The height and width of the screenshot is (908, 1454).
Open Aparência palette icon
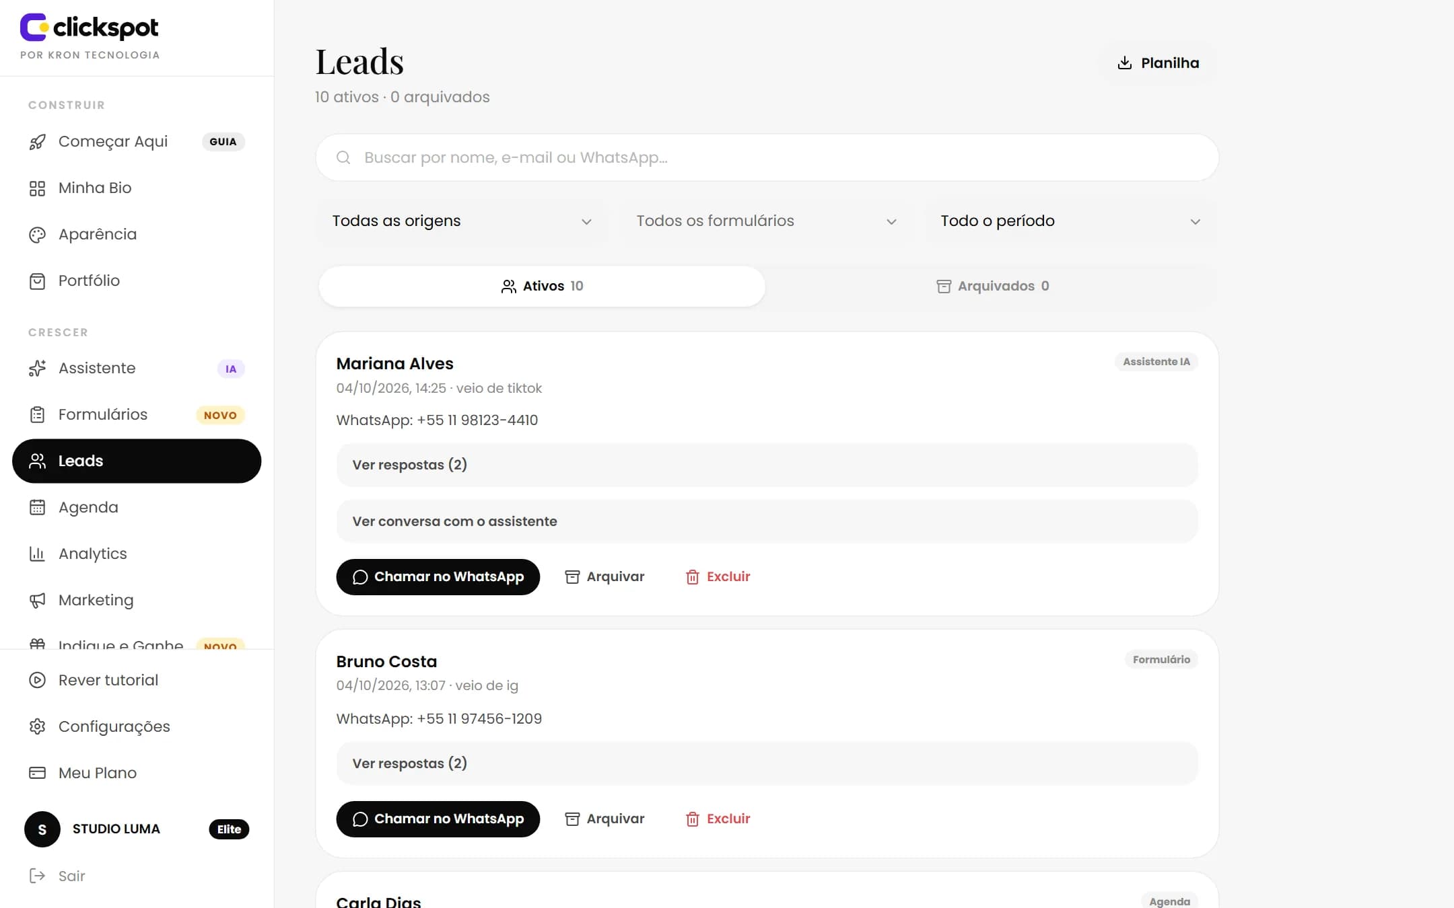pos(37,235)
